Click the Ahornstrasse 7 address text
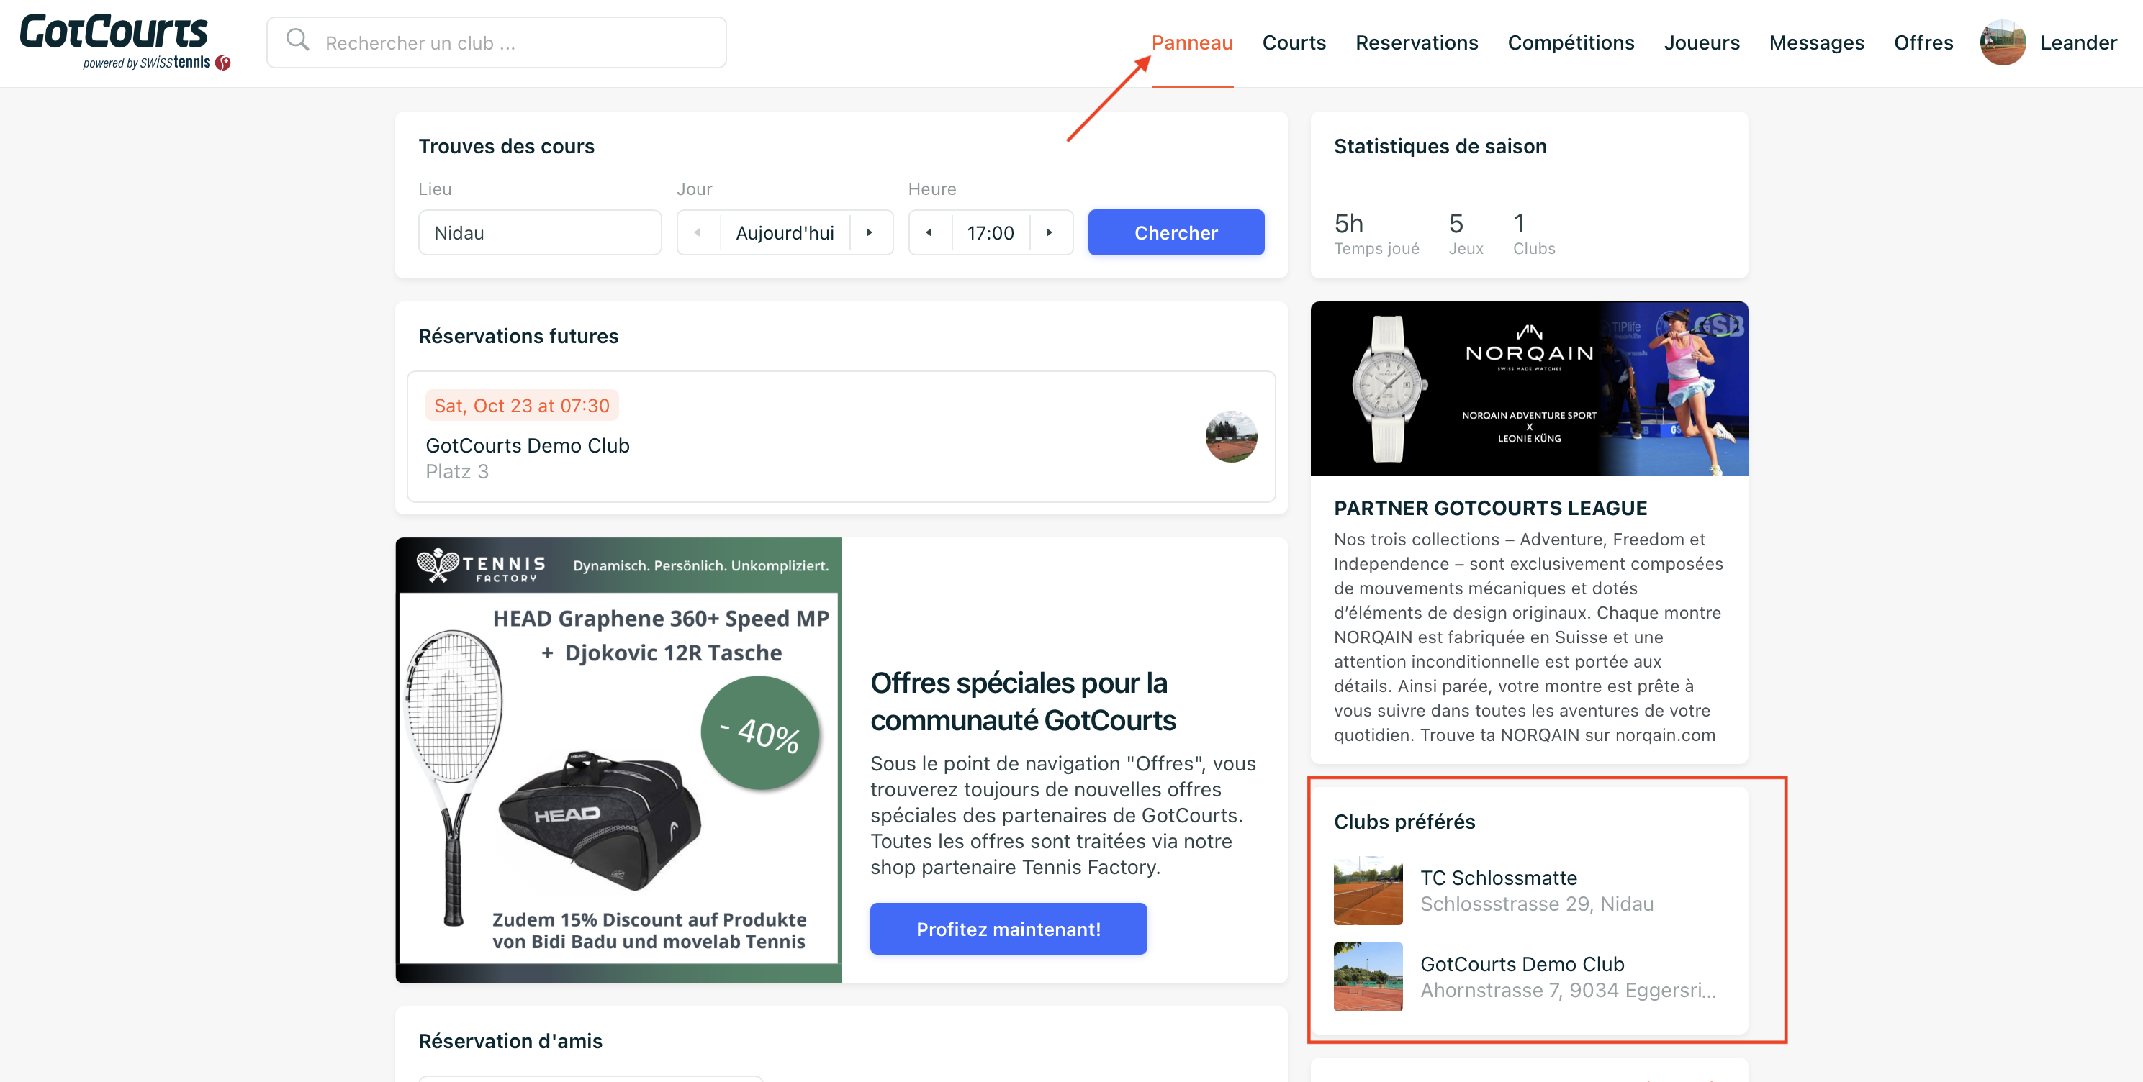Image resolution: width=2143 pixels, height=1082 pixels. tap(1567, 991)
